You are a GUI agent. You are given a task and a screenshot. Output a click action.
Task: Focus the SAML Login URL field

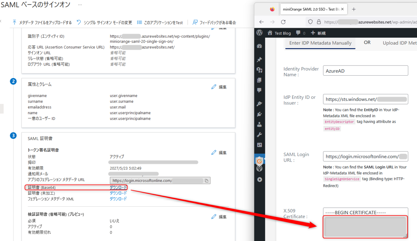pos(366,156)
